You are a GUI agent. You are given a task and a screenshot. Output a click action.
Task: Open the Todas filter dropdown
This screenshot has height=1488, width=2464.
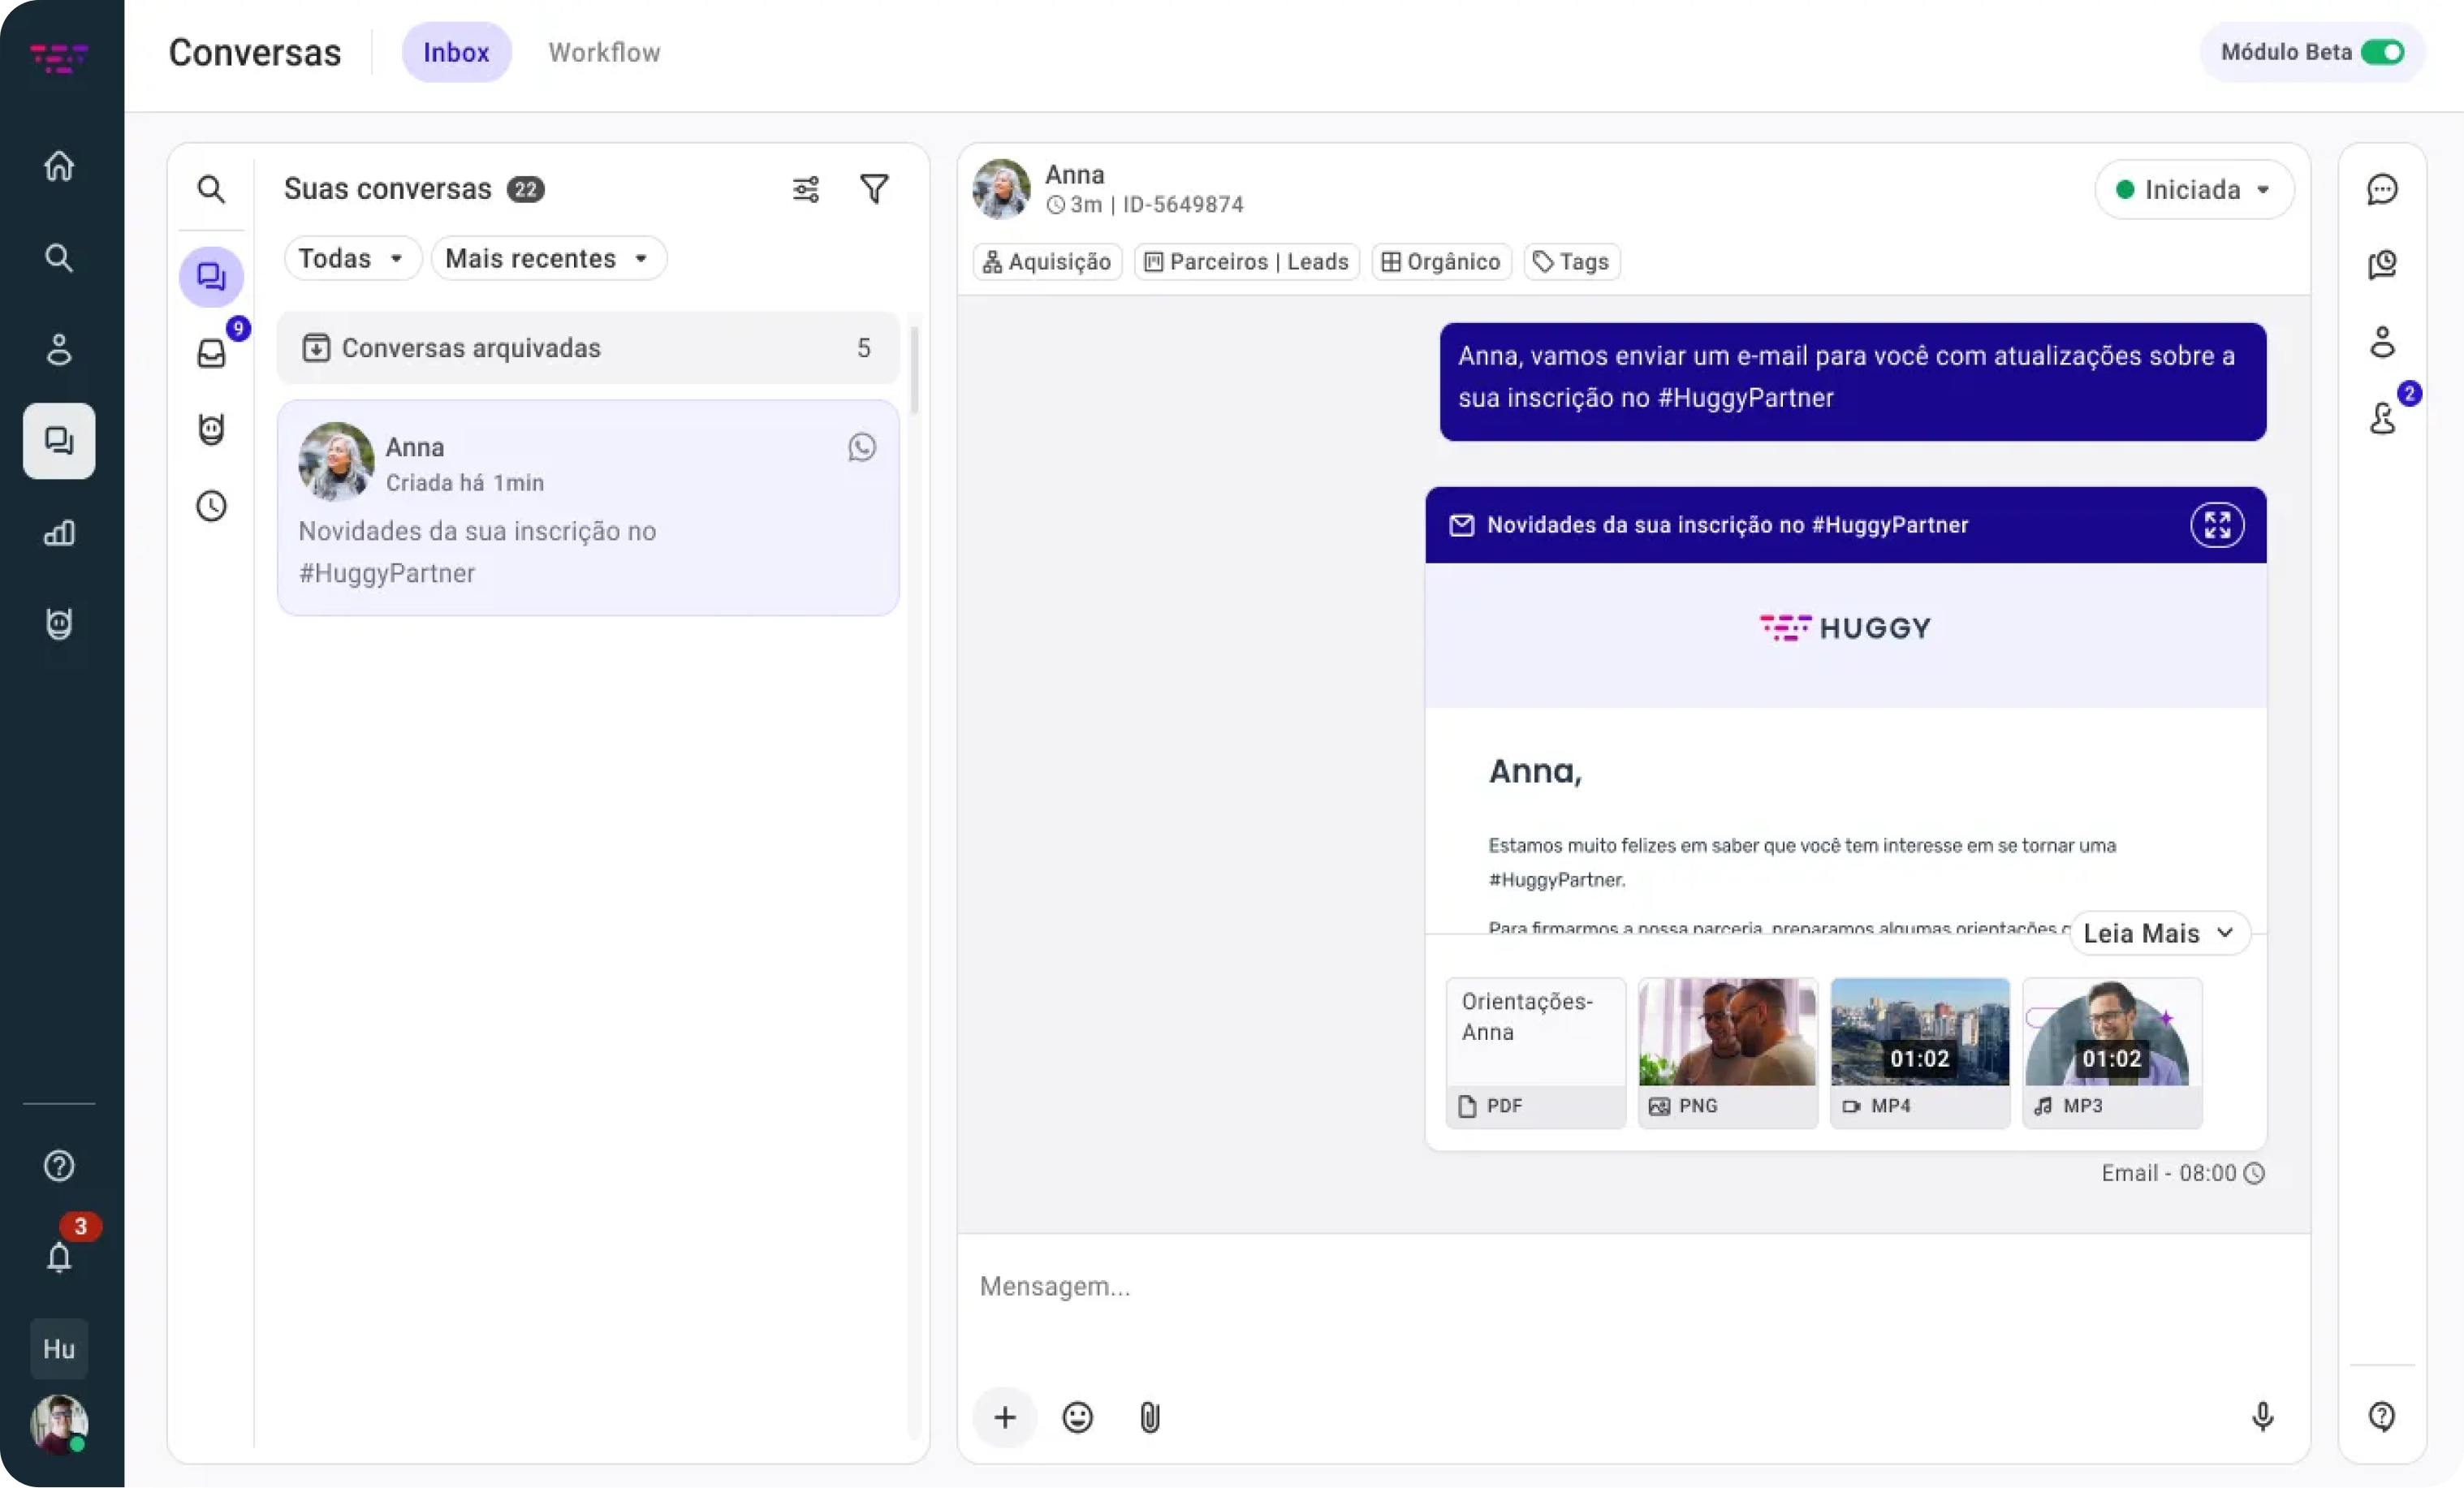[x=352, y=258]
